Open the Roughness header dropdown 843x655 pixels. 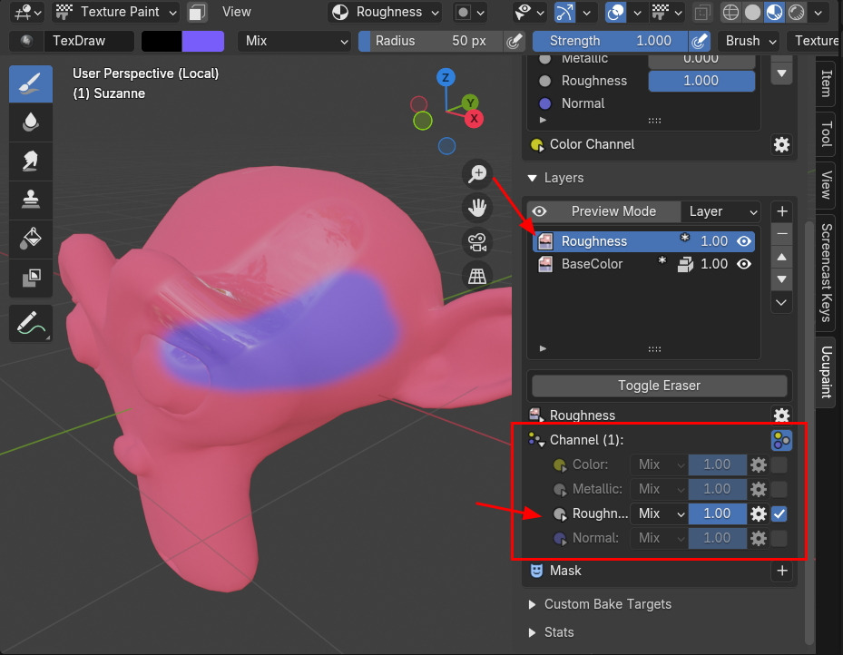coord(385,12)
